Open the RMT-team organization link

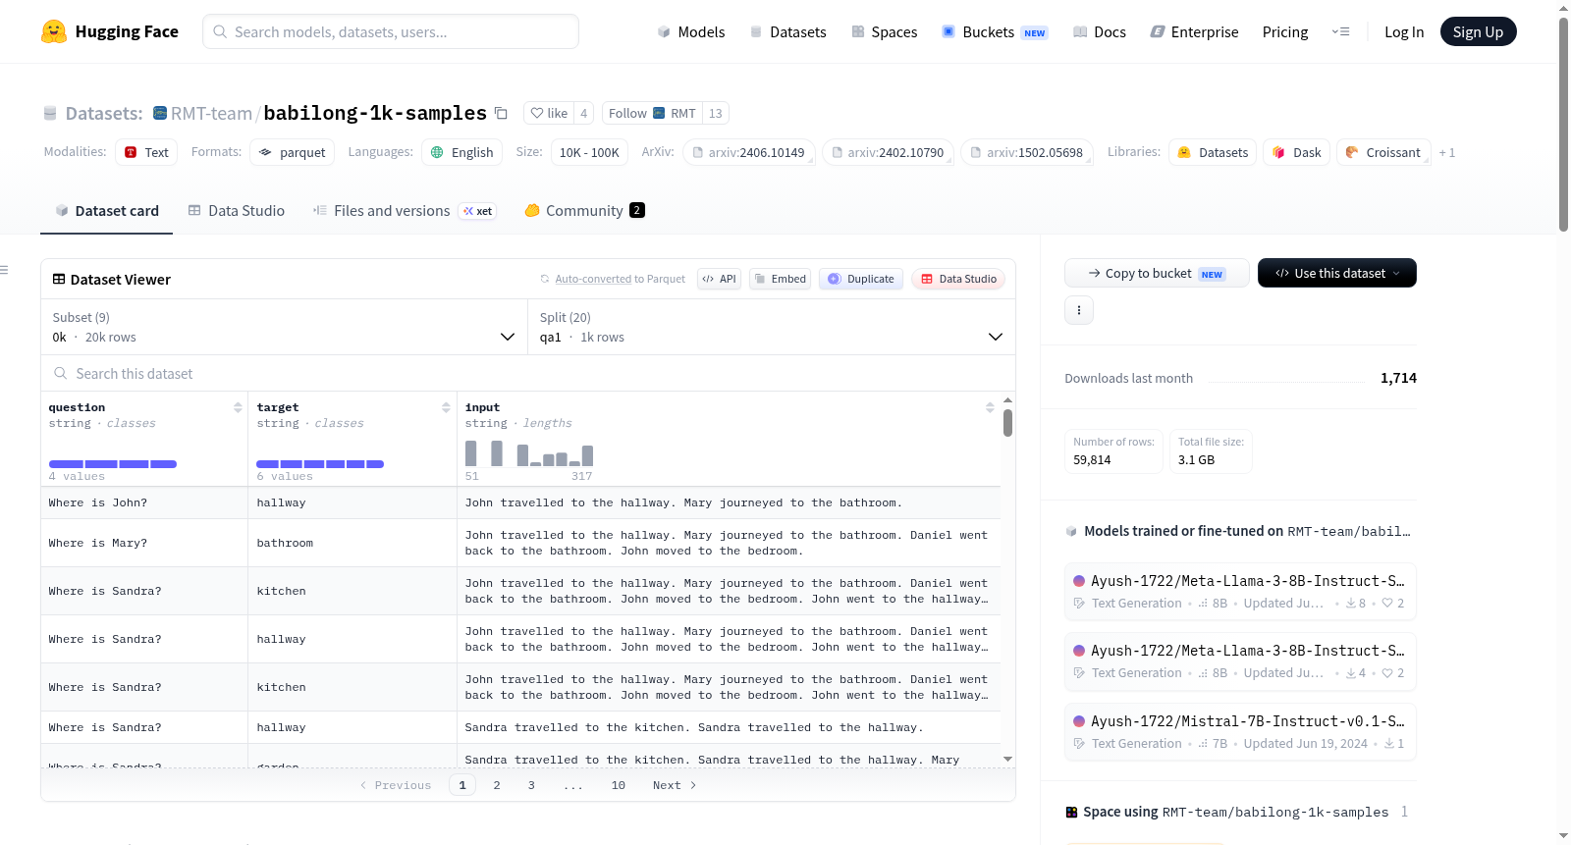(211, 113)
